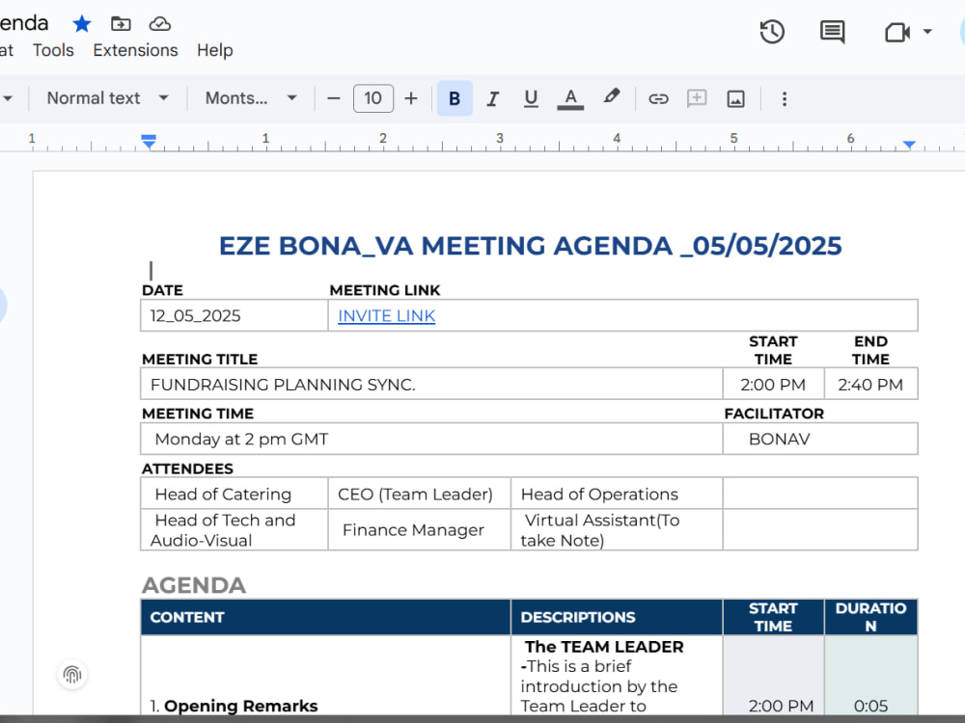Open the Montserrat font dropdown
The width and height of the screenshot is (965, 723).
(x=251, y=98)
